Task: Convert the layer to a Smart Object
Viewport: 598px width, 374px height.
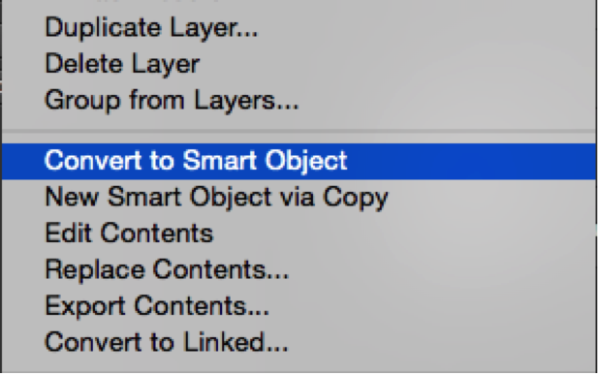Action: click(x=299, y=161)
